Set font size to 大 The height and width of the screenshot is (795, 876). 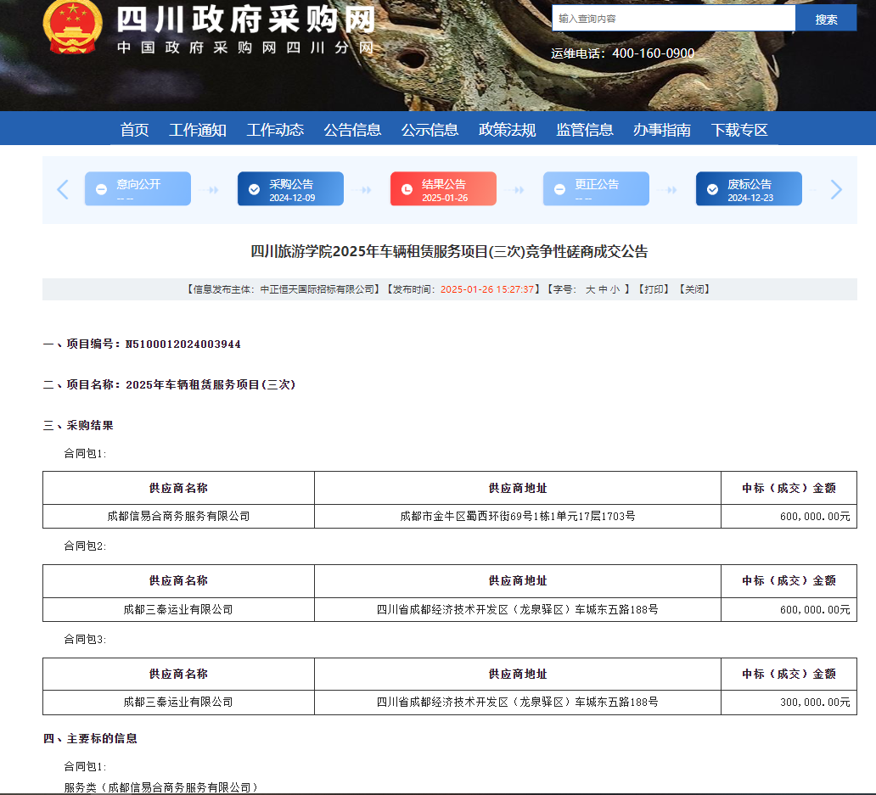click(590, 289)
